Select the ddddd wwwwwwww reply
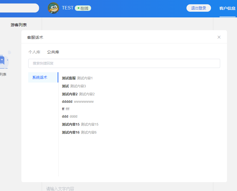The image size is (237, 191). [78, 102]
